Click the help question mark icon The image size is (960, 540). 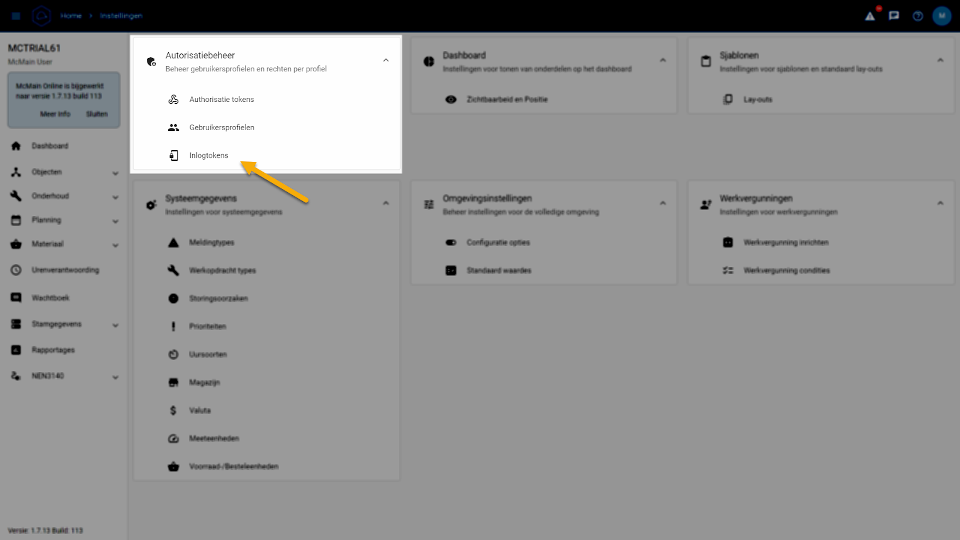click(x=918, y=16)
